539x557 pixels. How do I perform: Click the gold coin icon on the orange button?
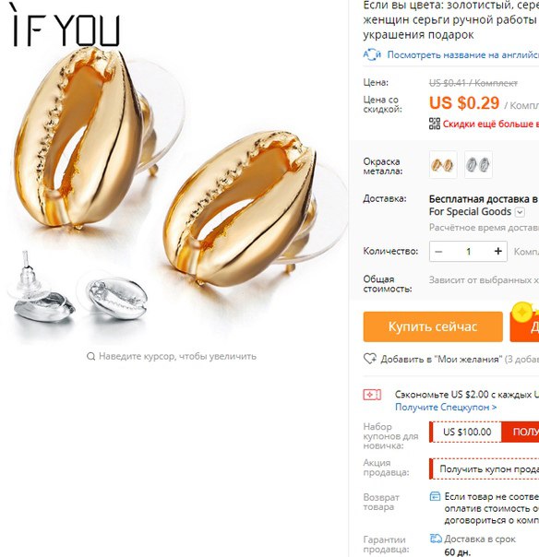click(x=521, y=313)
